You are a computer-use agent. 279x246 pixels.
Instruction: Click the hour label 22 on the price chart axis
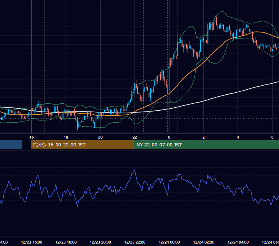click(135, 137)
